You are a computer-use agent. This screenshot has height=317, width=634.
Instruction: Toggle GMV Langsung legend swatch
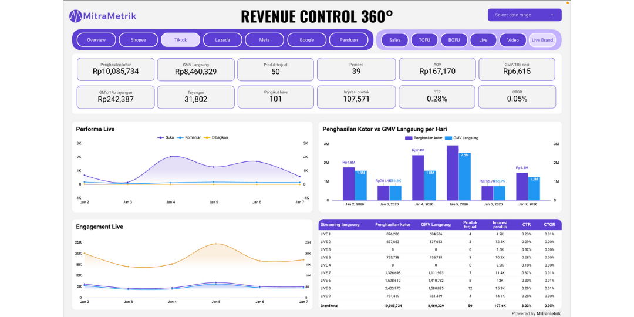(x=448, y=138)
